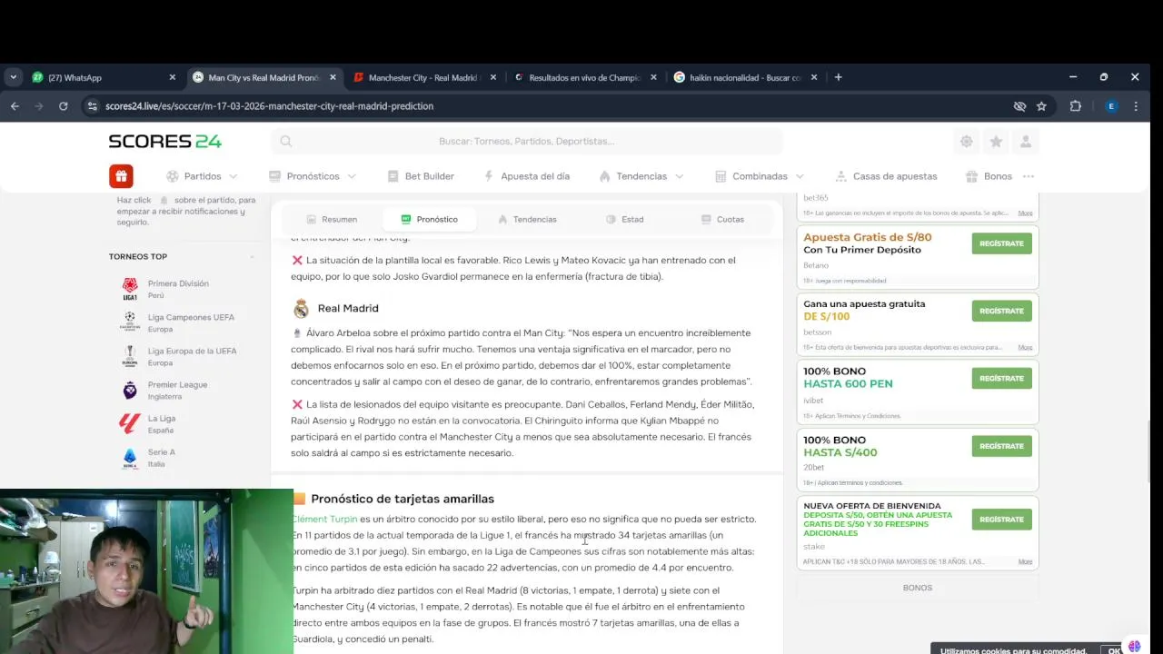Select Premier League icon
The width and height of the screenshot is (1163, 654).
130,390
